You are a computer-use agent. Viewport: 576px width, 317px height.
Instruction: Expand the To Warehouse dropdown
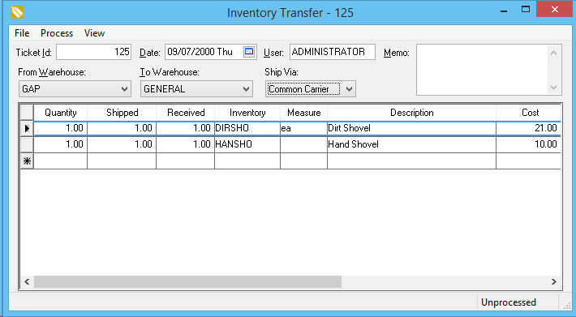(246, 89)
